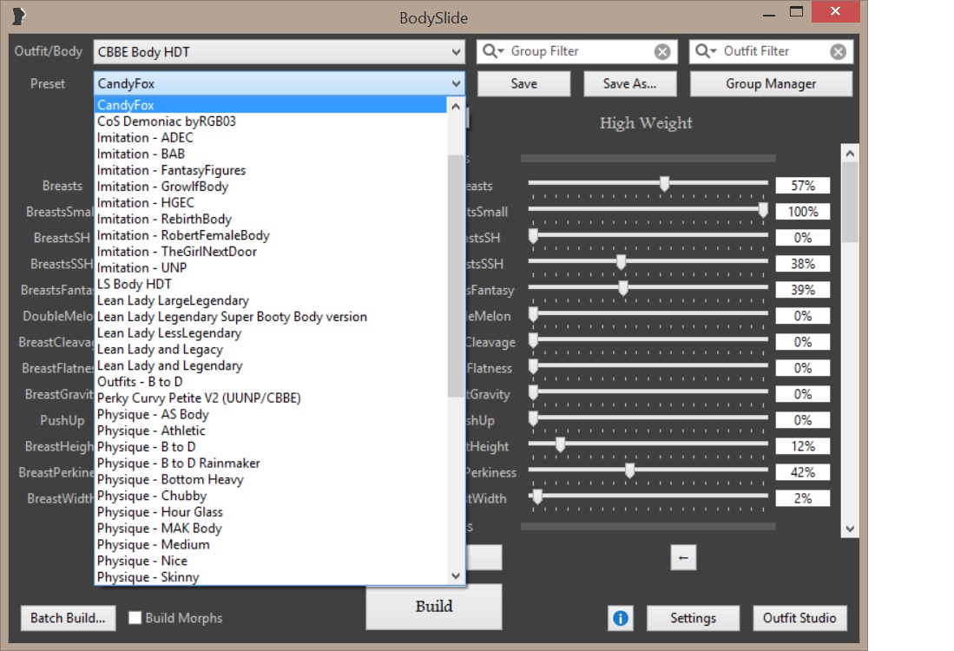Select Imitation - HGEC preset

(271, 202)
